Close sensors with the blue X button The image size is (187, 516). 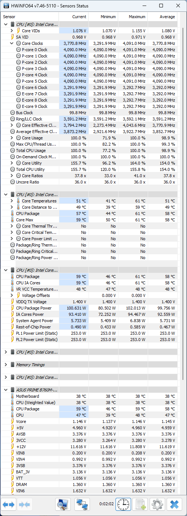click(174, 504)
